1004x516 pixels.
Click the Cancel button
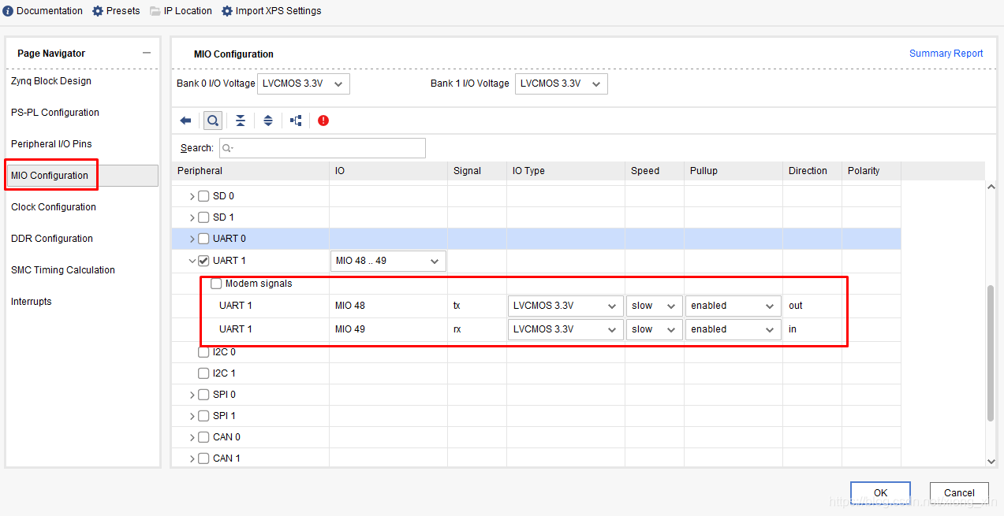[959, 493]
